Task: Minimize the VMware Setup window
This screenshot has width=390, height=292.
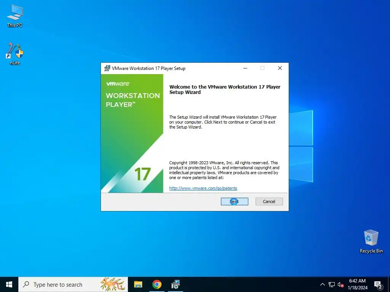Action: [245, 68]
